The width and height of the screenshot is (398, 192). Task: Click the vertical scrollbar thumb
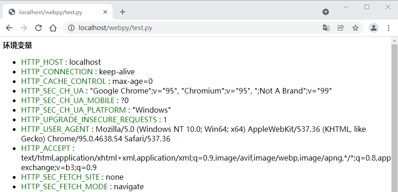[394, 114]
